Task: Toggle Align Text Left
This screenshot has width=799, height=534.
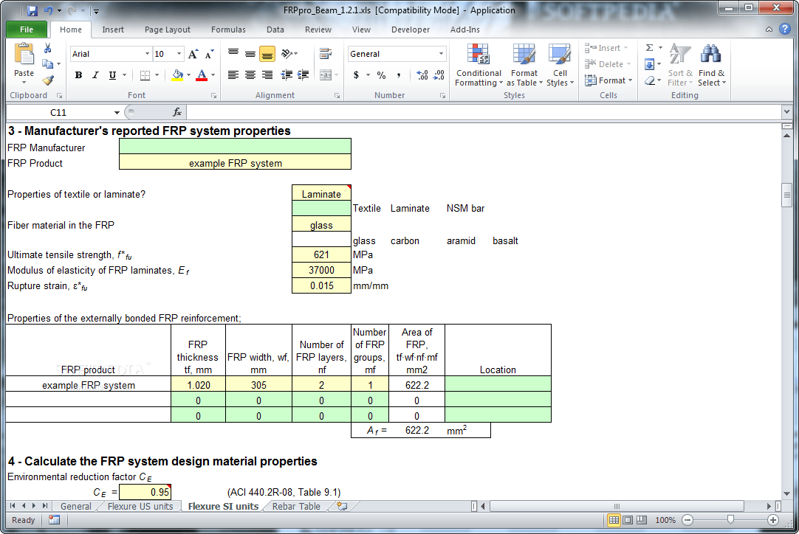Action: click(233, 75)
